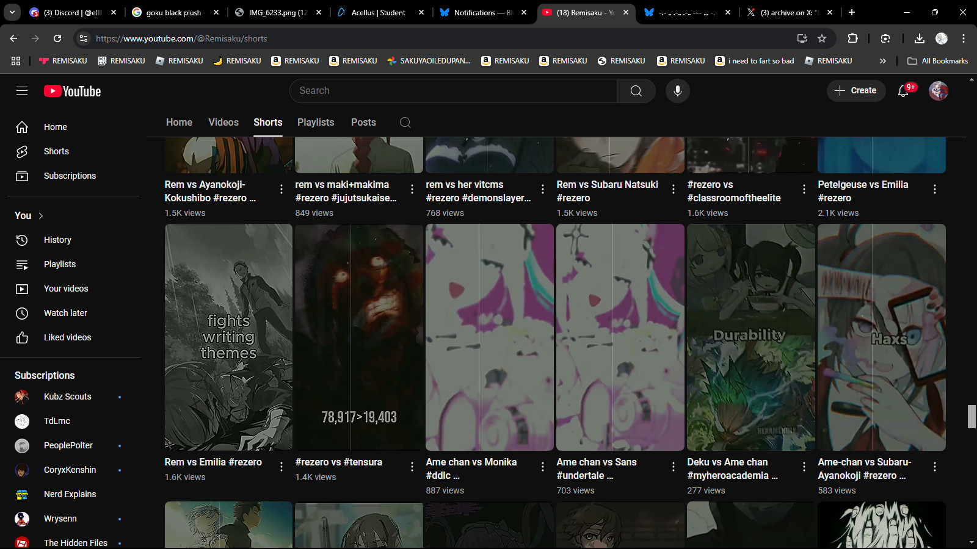Open the tab groups apps grid icon

[x=16, y=61]
